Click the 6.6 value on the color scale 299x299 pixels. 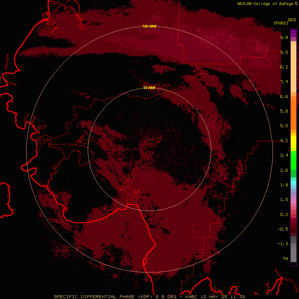coord(284,96)
